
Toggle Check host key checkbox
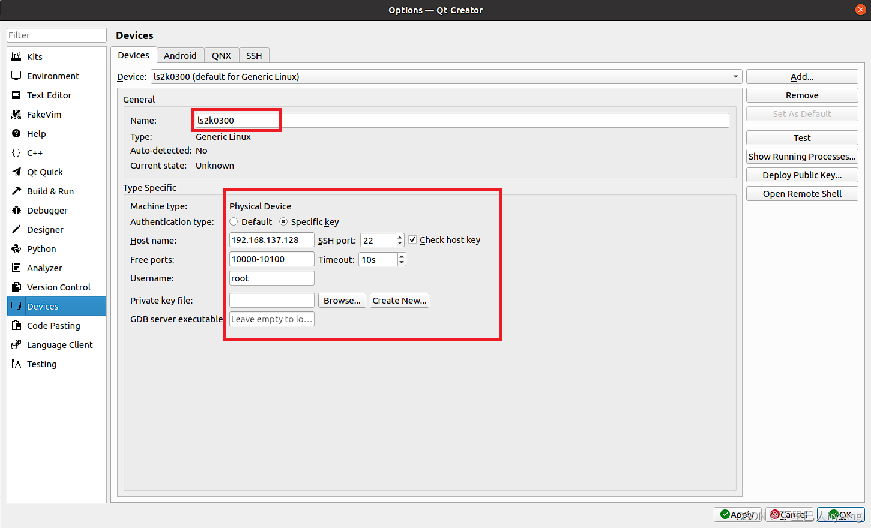(x=412, y=239)
